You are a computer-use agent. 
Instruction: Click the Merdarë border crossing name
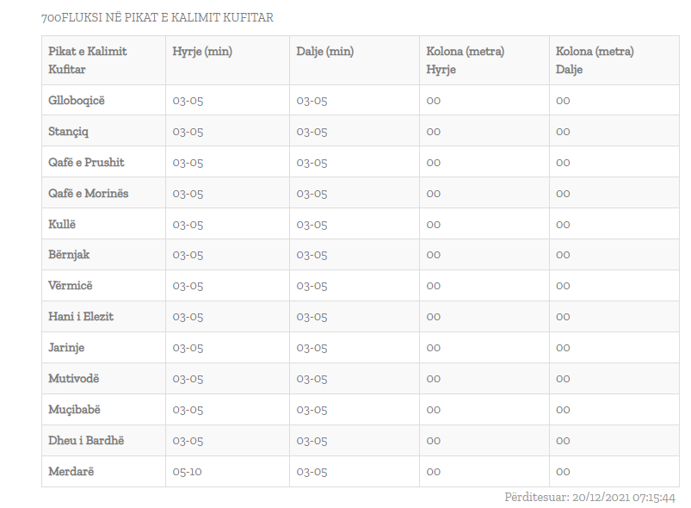[71, 471]
